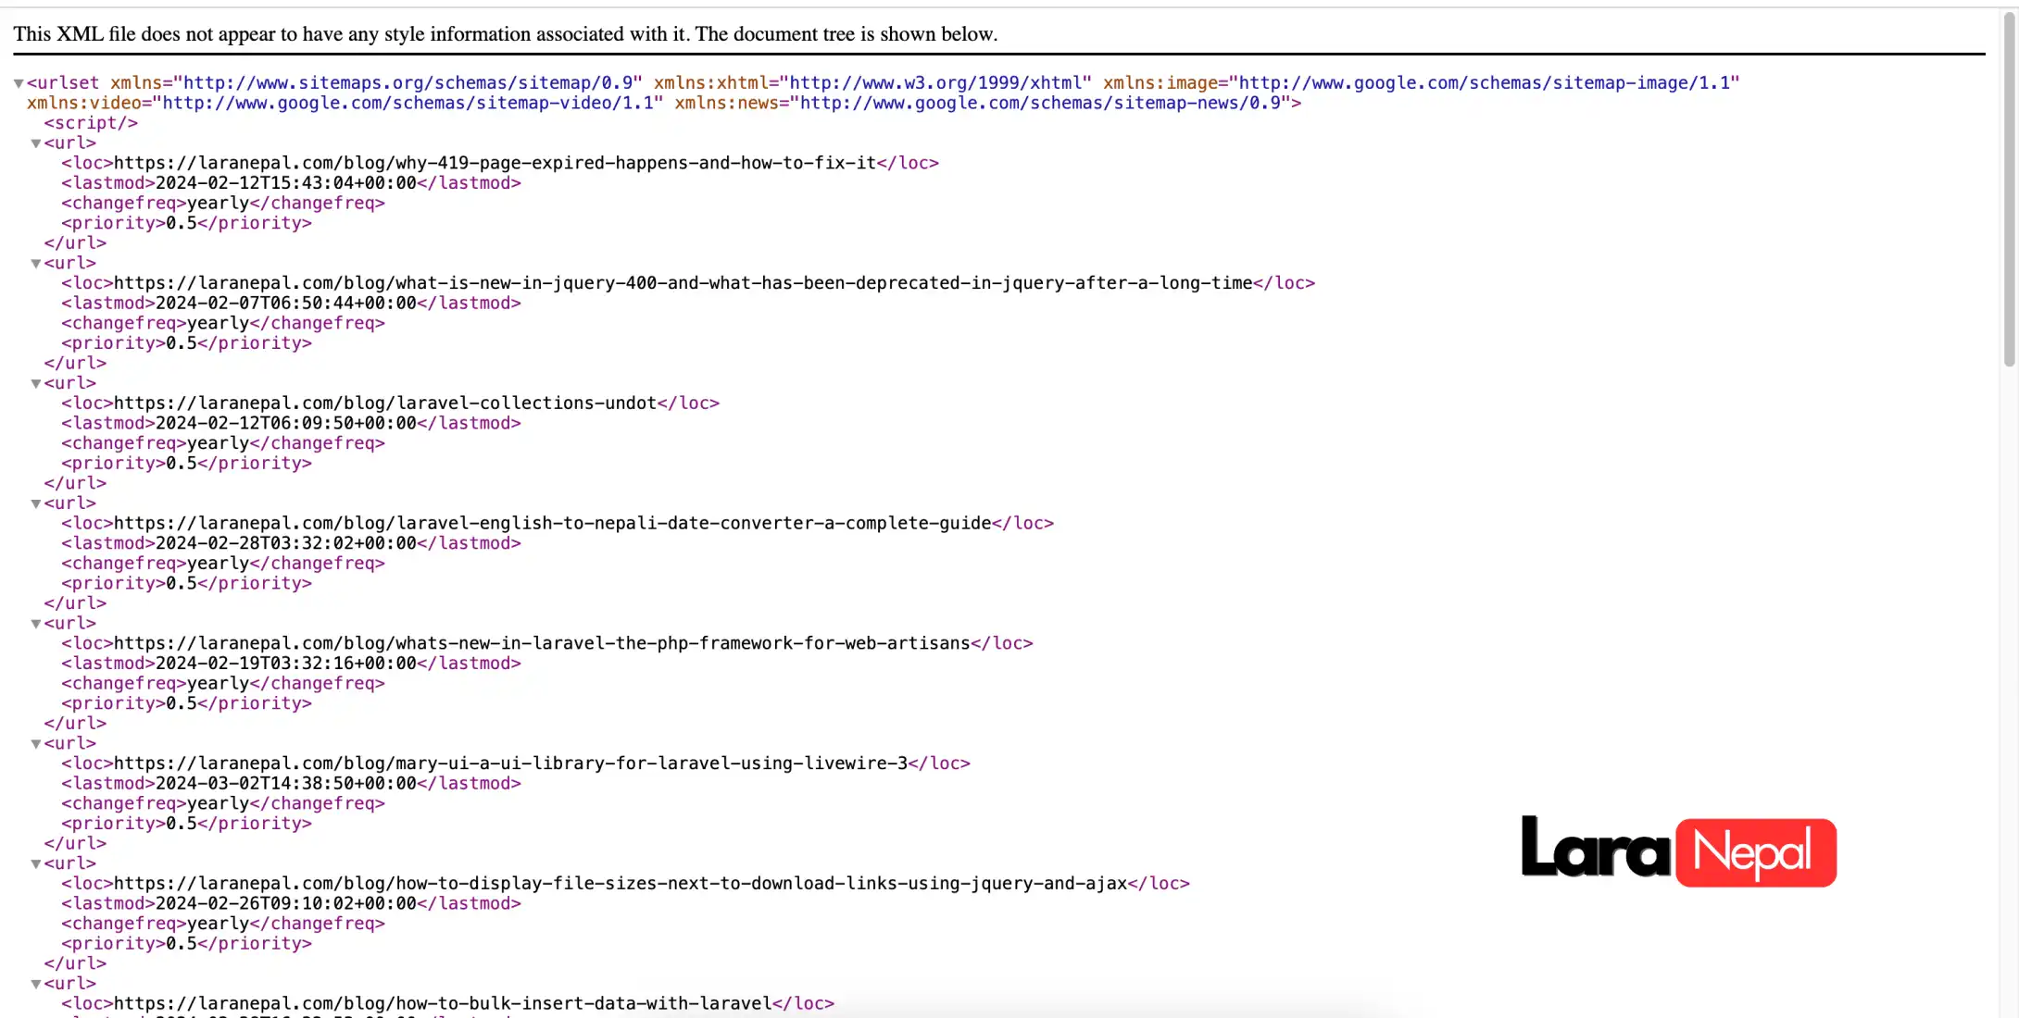Collapse the display-file-sizes url entry
The width and height of the screenshot is (2019, 1018).
35,863
